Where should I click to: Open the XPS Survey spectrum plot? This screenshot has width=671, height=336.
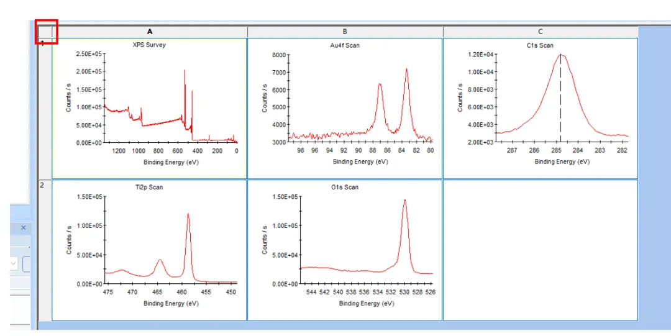(x=149, y=108)
